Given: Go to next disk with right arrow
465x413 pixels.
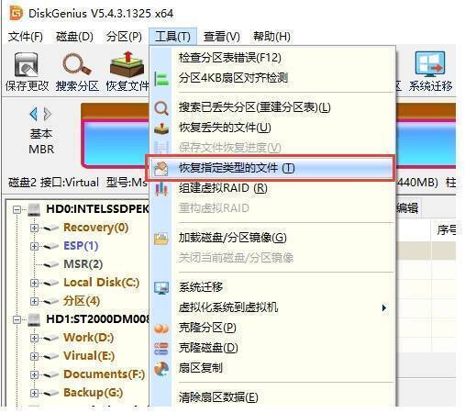Looking at the screenshot, I should (48, 114).
